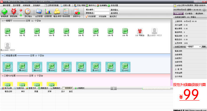207x111 pixels.
Task: Click the round arrow button beside the date/time
Action: tap(204, 10)
